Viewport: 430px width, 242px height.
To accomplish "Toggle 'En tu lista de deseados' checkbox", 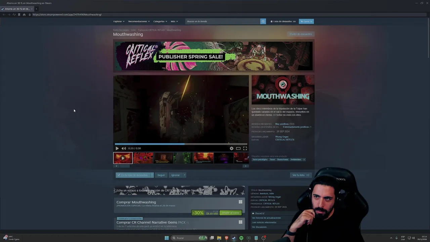I will click(119, 175).
